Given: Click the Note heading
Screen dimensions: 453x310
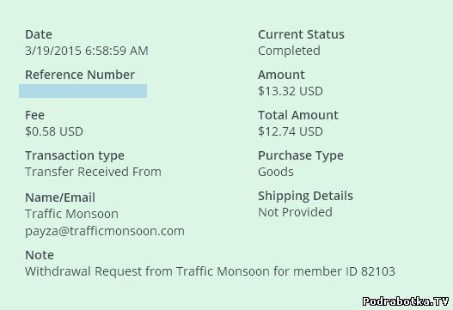Looking at the screenshot, I should [x=40, y=255].
